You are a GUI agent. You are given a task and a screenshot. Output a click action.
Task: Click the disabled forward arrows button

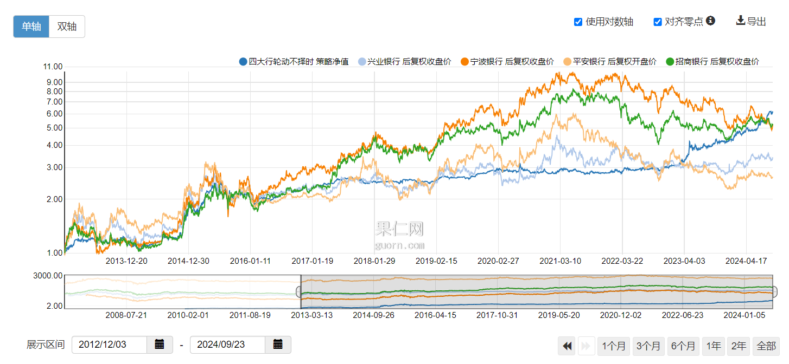coord(586,346)
